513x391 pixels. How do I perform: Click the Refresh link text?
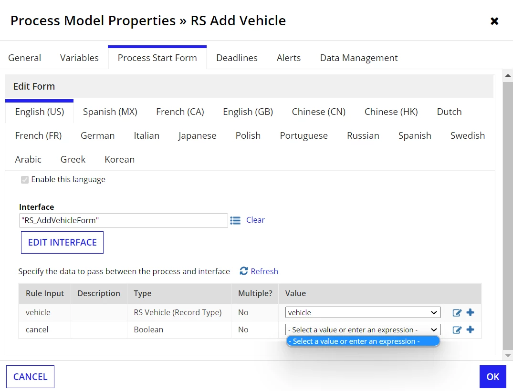264,271
